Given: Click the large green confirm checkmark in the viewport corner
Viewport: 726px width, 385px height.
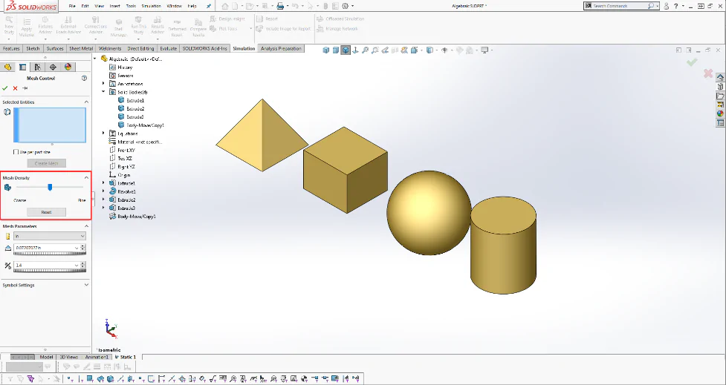Looking at the screenshot, I should [692, 62].
